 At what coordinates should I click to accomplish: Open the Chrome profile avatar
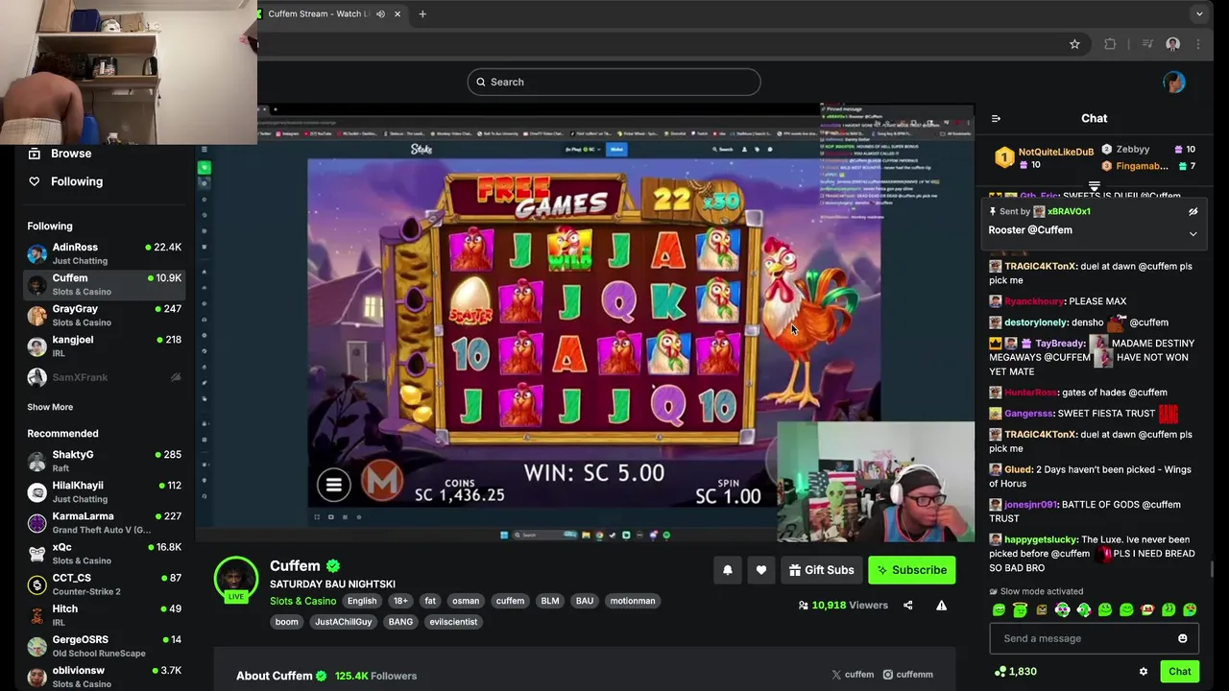pyautogui.click(x=1172, y=44)
